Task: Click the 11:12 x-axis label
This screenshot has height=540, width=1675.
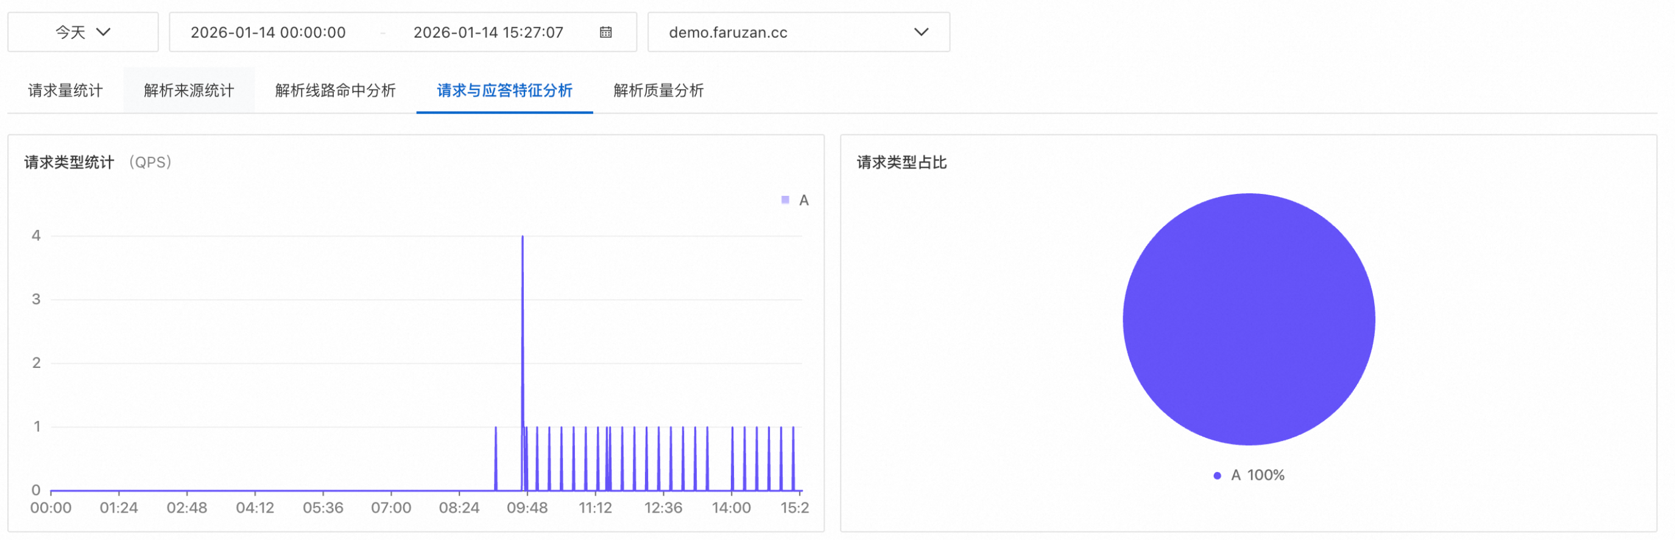Action: coord(596,508)
